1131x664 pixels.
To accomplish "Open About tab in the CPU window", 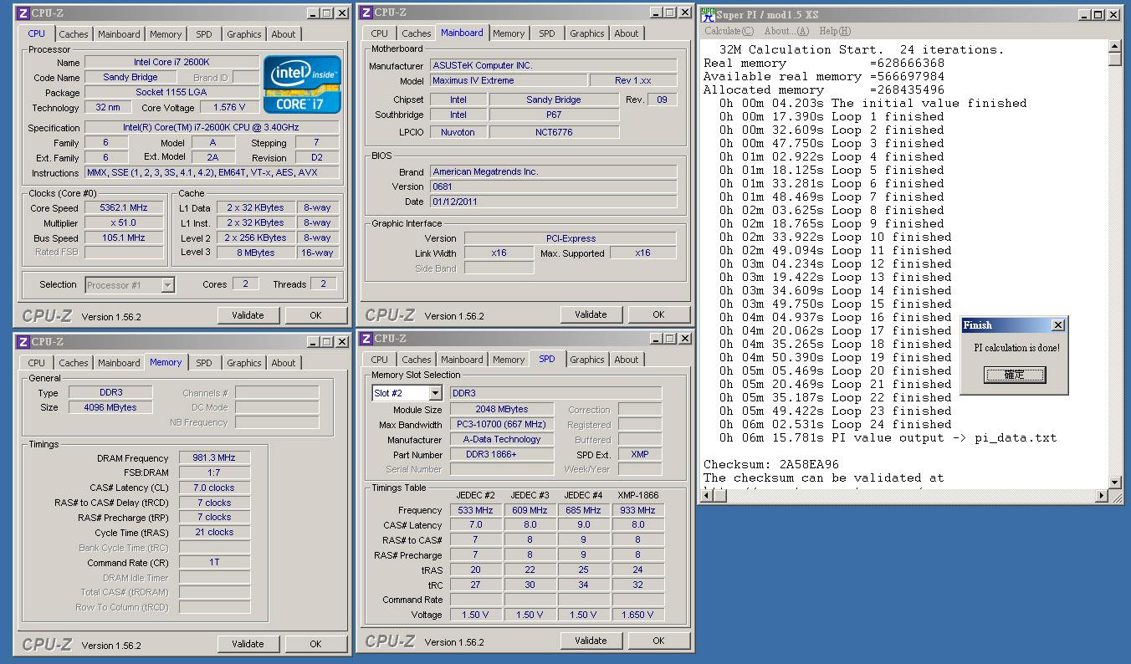I will click(284, 34).
